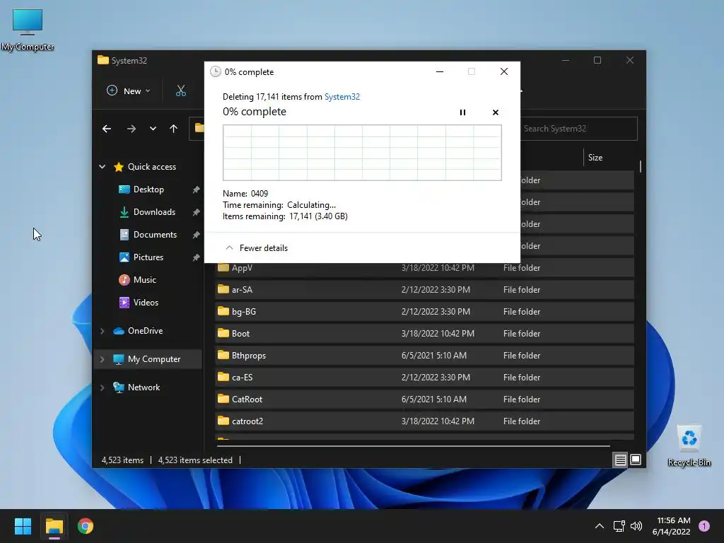
Task: Open network status tray icon
Action: point(619,526)
